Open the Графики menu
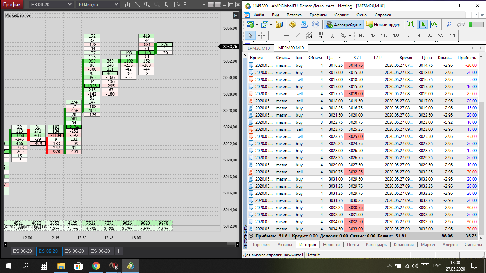 pos(318,15)
